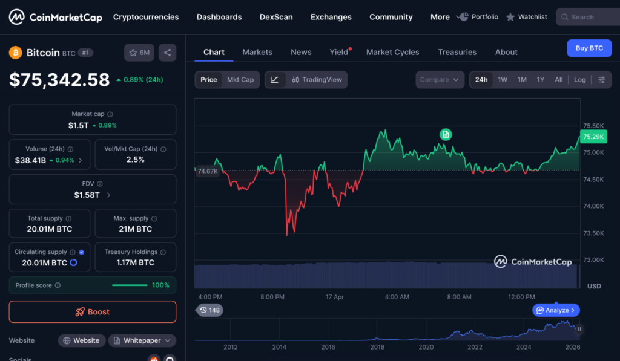
Task: Open the TradingView candlestick chart
Action: [x=316, y=80]
